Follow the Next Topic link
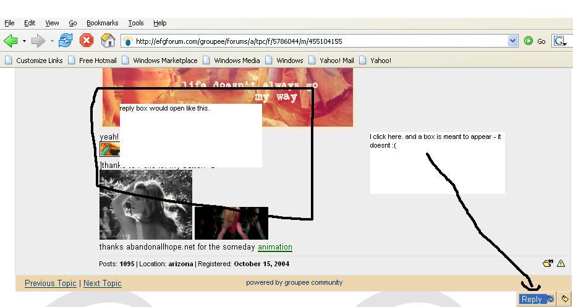This screenshot has height=307, width=573. click(x=102, y=284)
